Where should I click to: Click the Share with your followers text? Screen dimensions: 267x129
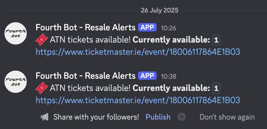tap(96, 117)
